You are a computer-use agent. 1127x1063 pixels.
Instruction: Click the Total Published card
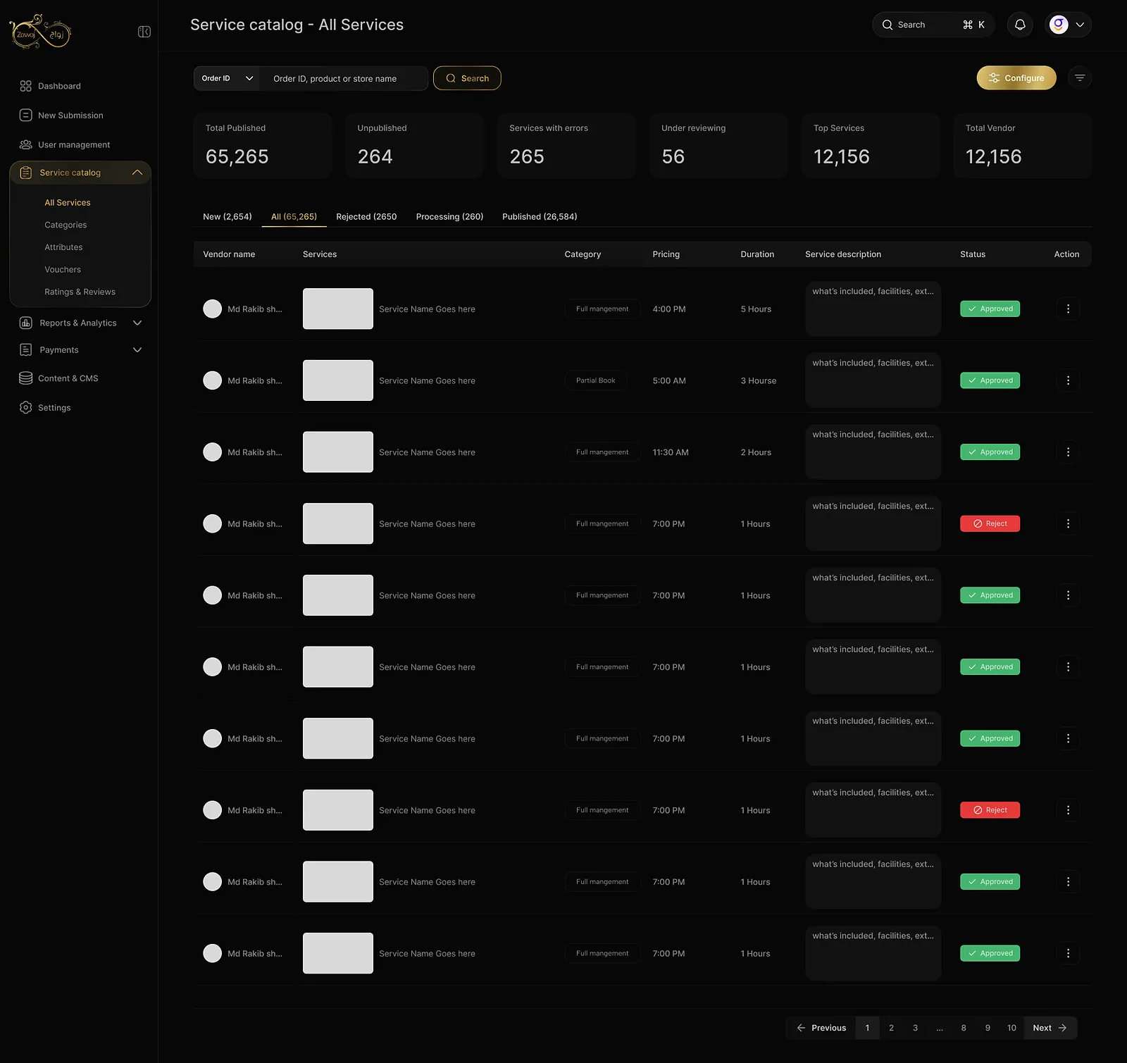coord(262,146)
